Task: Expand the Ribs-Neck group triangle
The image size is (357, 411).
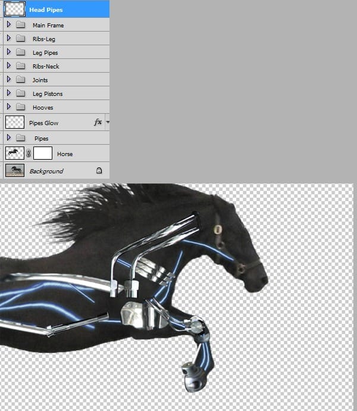Action: [8, 66]
